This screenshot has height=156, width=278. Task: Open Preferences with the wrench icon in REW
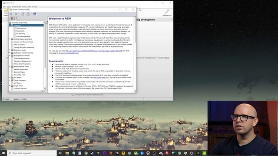pos(167,13)
